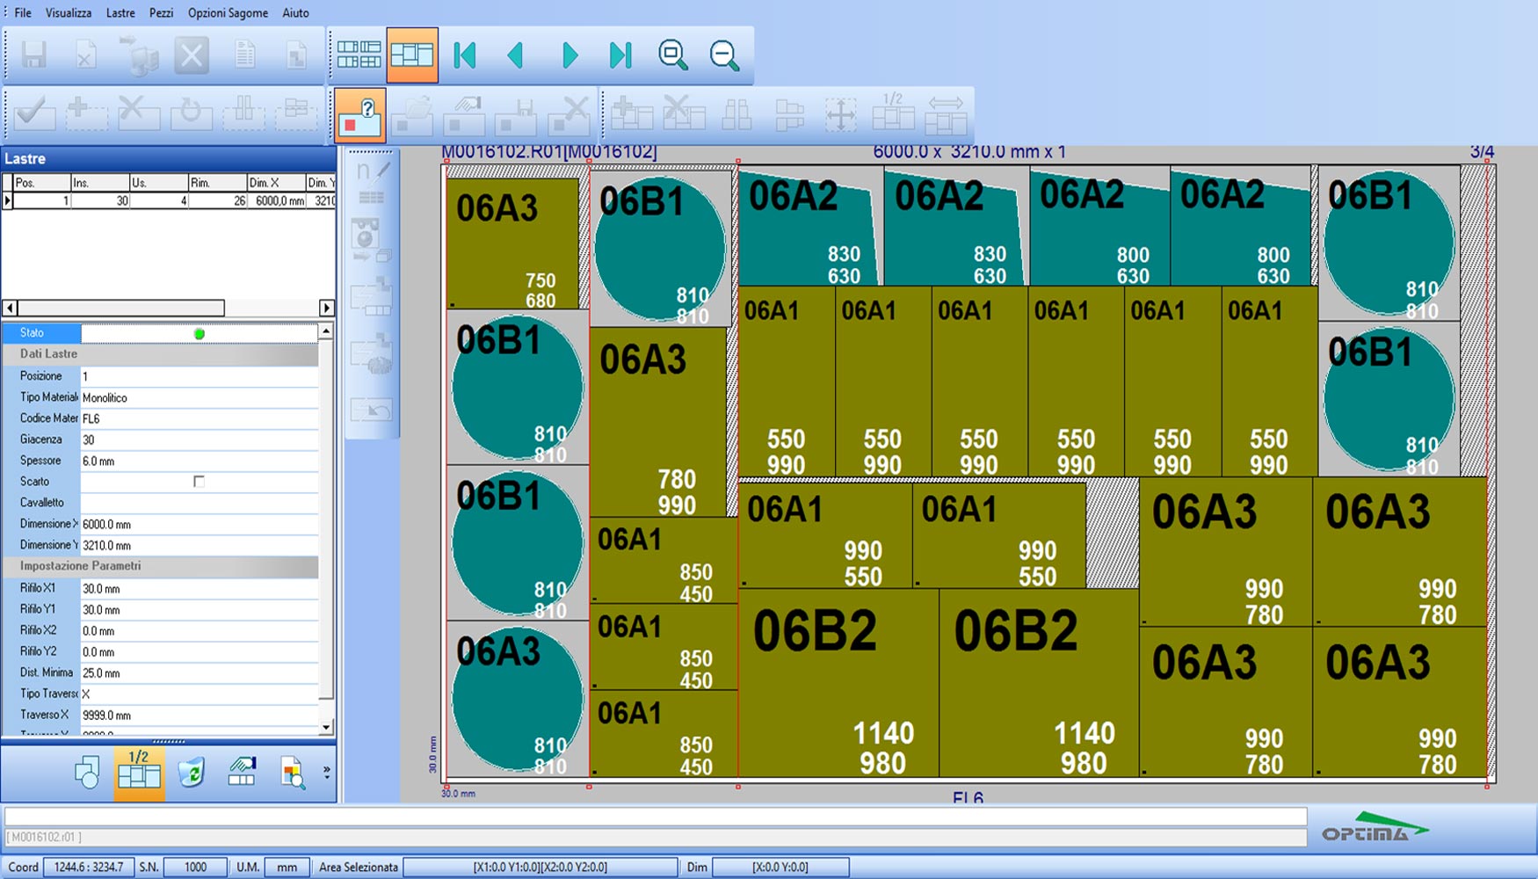Jump to the first sheet
Image resolution: width=1538 pixels, height=879 pixels.
click(x=465, y=55)
